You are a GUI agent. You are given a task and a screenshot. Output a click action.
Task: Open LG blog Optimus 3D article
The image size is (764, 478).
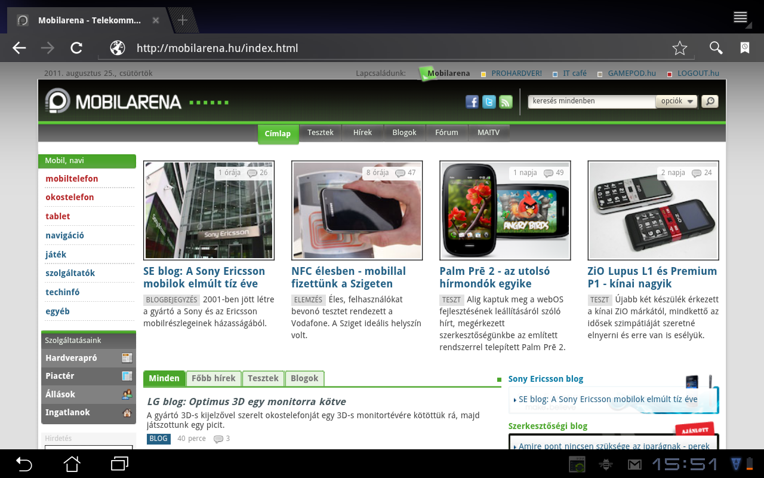click(247, 402)
